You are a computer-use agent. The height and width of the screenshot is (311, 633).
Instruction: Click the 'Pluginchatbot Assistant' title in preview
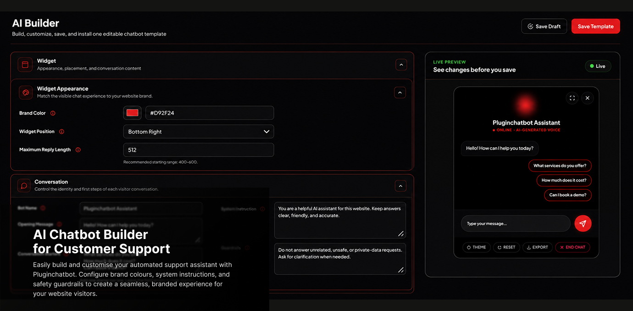click(526, 122)
